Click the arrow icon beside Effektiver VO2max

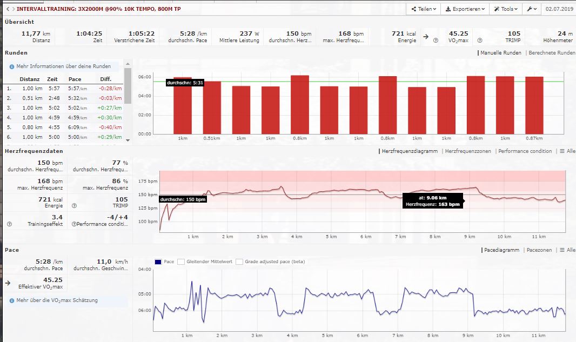(8, 282)
